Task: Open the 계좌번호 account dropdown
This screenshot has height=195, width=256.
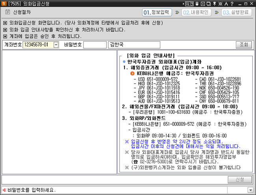Action: [x=56, y=45]
